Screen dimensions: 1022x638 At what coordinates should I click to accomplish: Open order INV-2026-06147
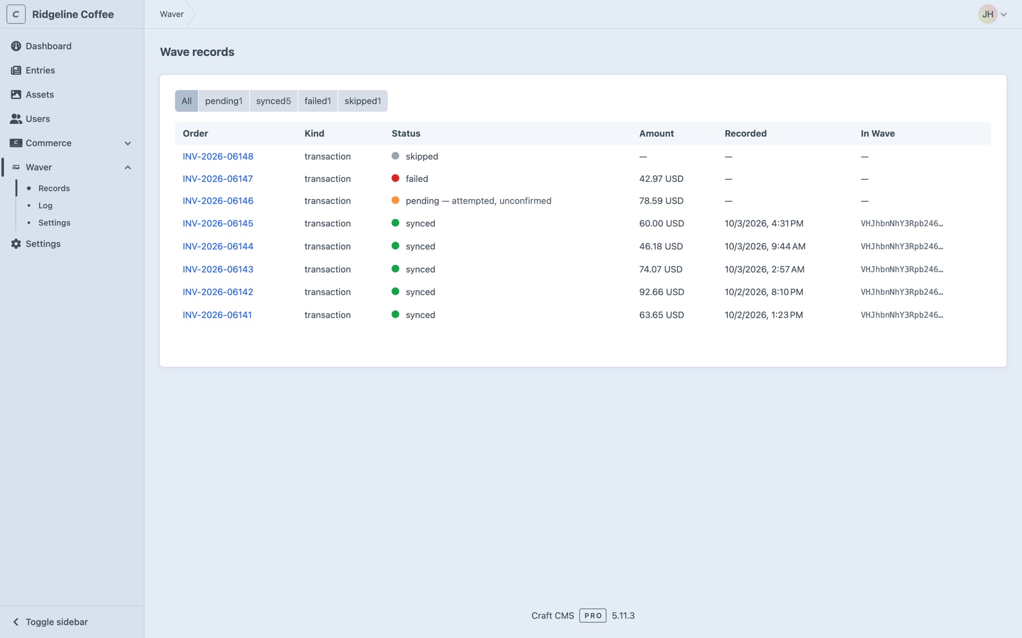217,179
